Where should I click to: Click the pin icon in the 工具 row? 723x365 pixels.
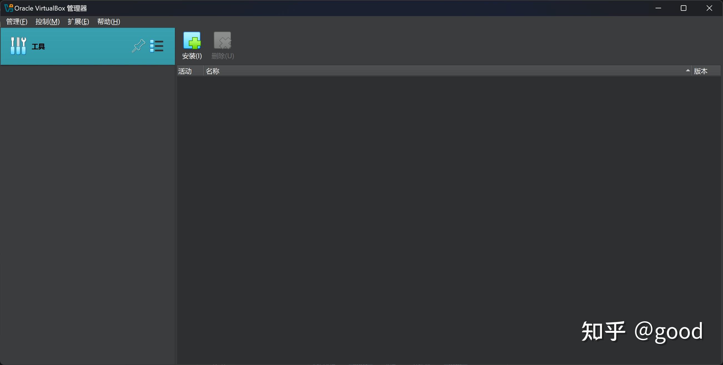138,46
